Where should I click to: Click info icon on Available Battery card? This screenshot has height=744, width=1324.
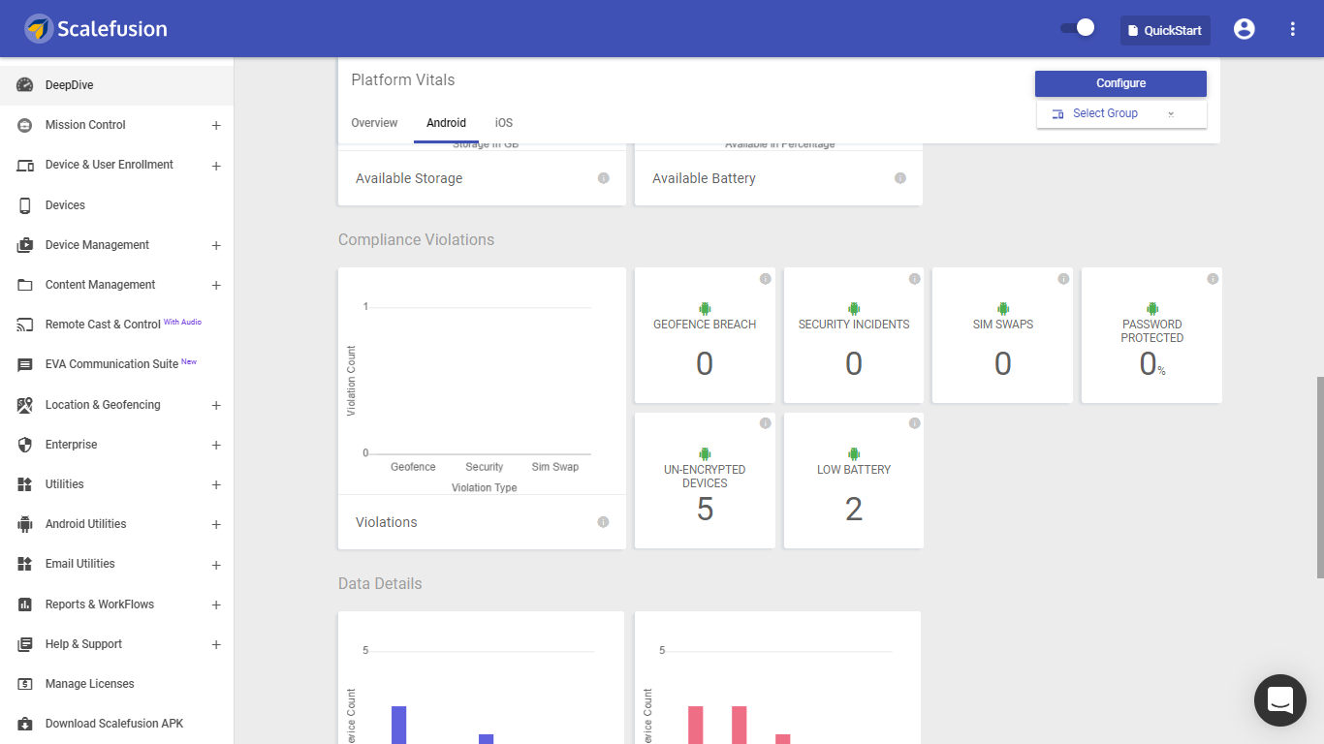click(x=899, y=178)
